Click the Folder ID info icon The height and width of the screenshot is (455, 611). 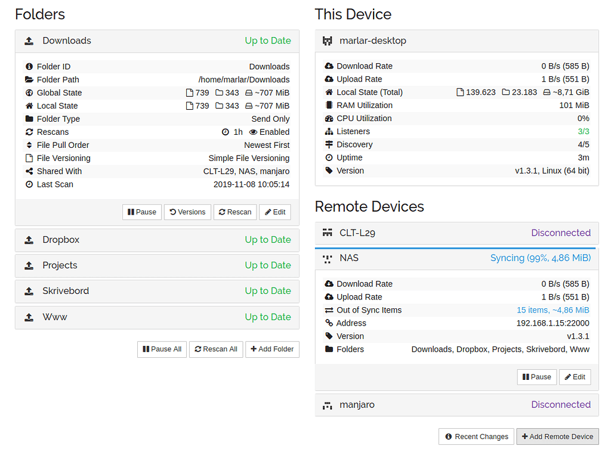pyautogui.click(x=29, y=67)
